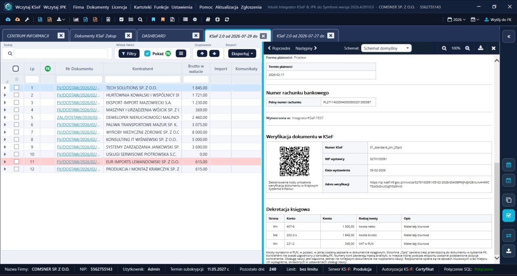Open the Kartoteki menu
The image size is (517, 276).
143,7
